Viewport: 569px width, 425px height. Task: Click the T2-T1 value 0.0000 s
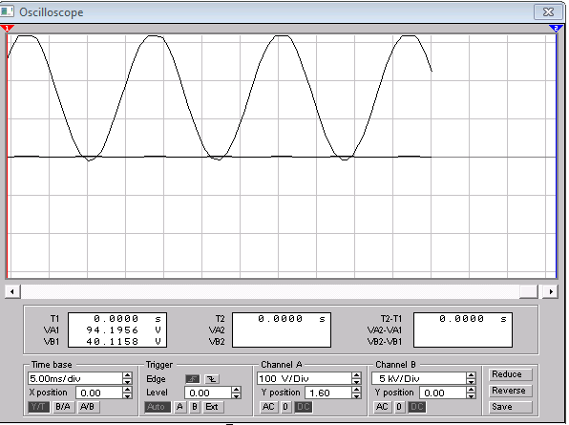(473, 319)
